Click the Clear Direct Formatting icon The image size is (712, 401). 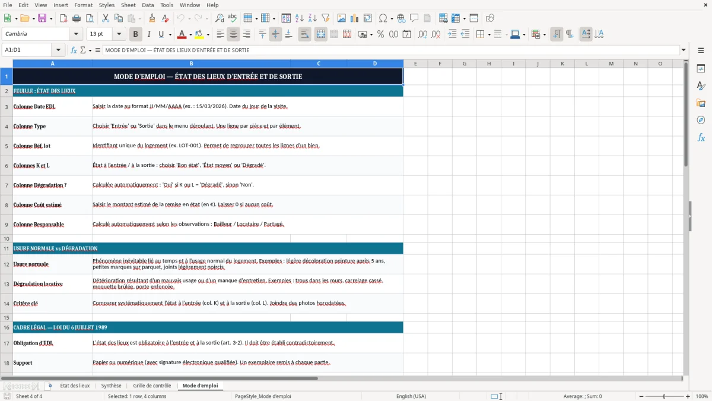(165, 18)
